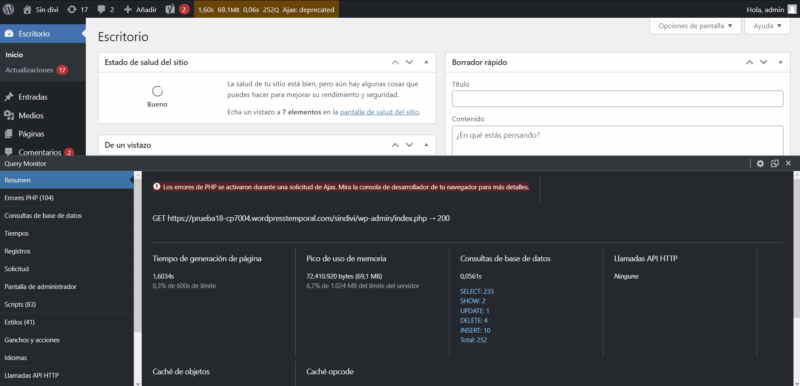
Task: Click the Título input field
Action: click(617, 99)
